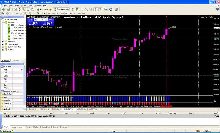Image resolution: width=220 pixels, height=133 pixels.
Task: Select the Cursor arrow tool
Action: tap(3, 13)
